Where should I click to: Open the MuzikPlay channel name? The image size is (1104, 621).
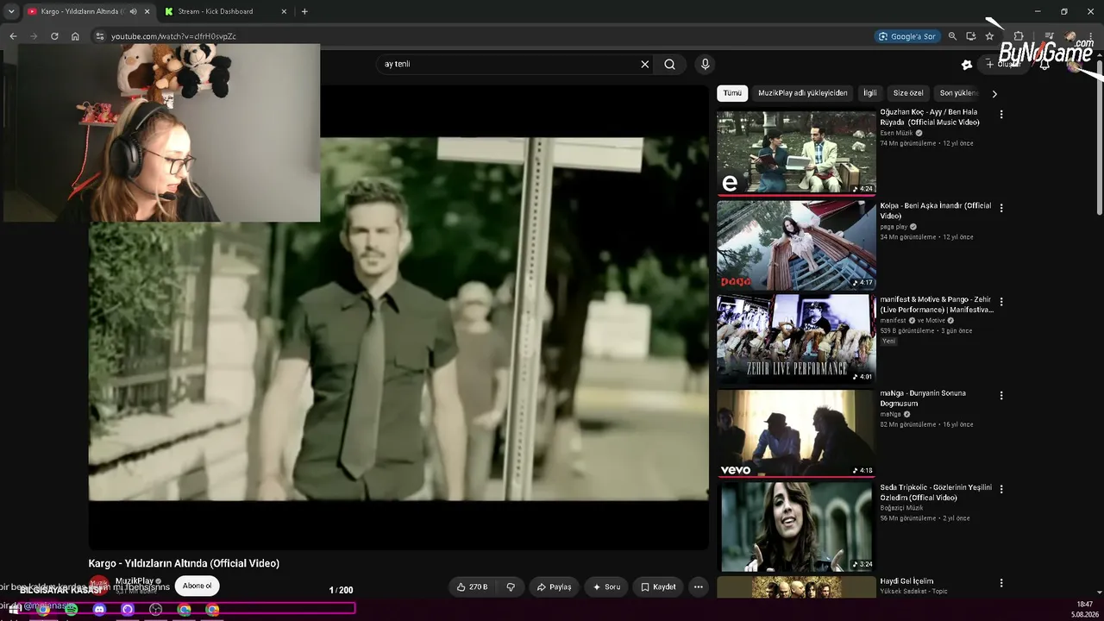click(x=135, y=581)
